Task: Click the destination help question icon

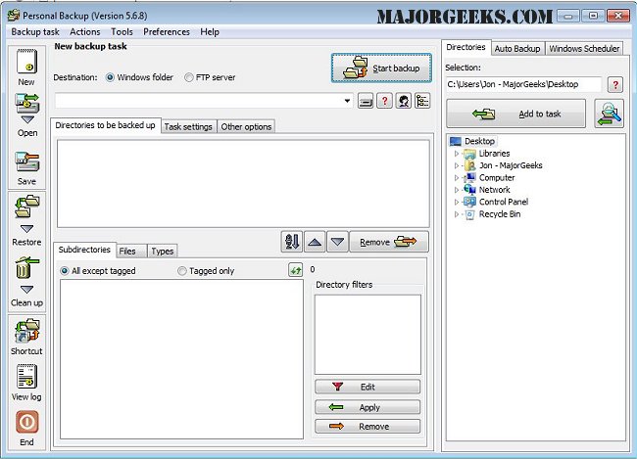Action: pyautogui.click(x=384, y=101)
